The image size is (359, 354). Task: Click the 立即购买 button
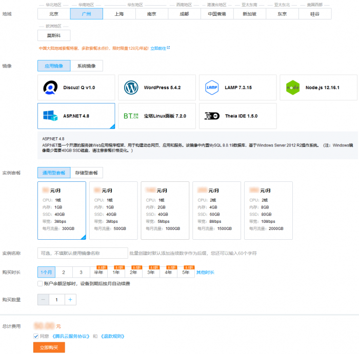[49, 348]
